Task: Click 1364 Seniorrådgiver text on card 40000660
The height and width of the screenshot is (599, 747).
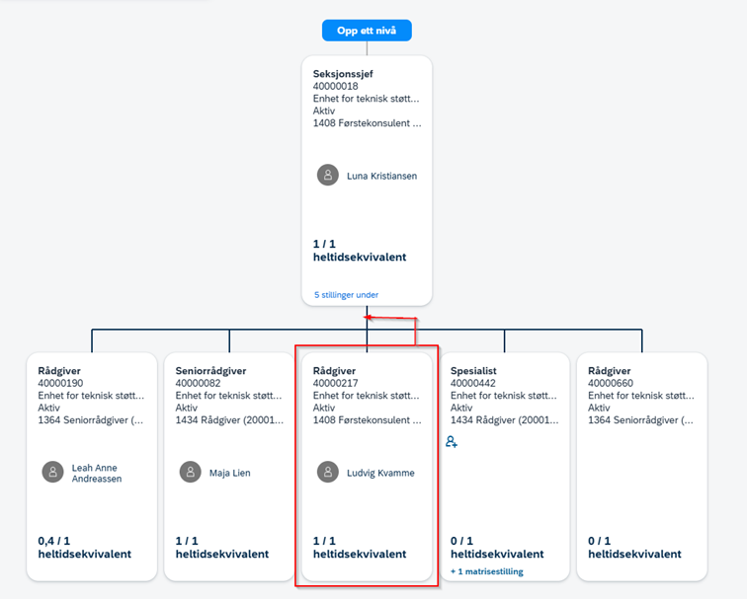Action: point(640,420)
